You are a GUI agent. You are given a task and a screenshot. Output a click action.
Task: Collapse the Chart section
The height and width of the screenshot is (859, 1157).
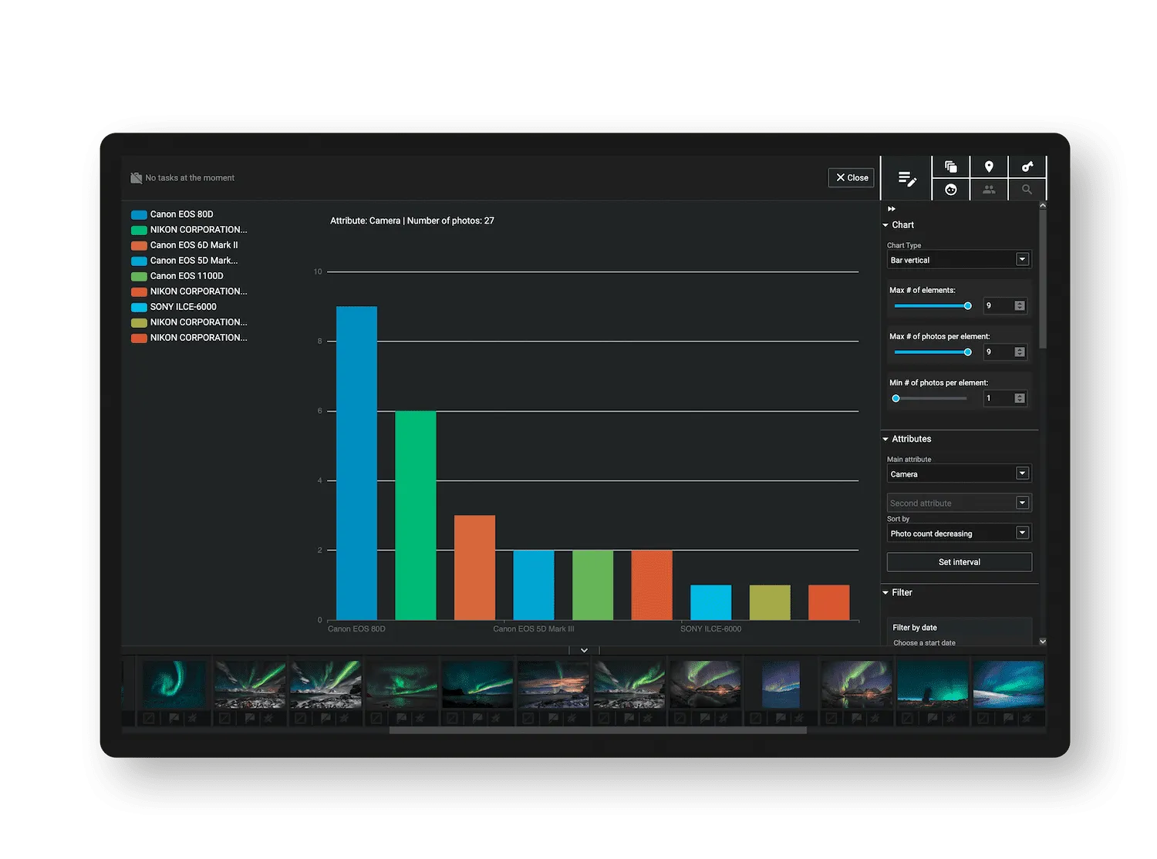tap(885, 225)
